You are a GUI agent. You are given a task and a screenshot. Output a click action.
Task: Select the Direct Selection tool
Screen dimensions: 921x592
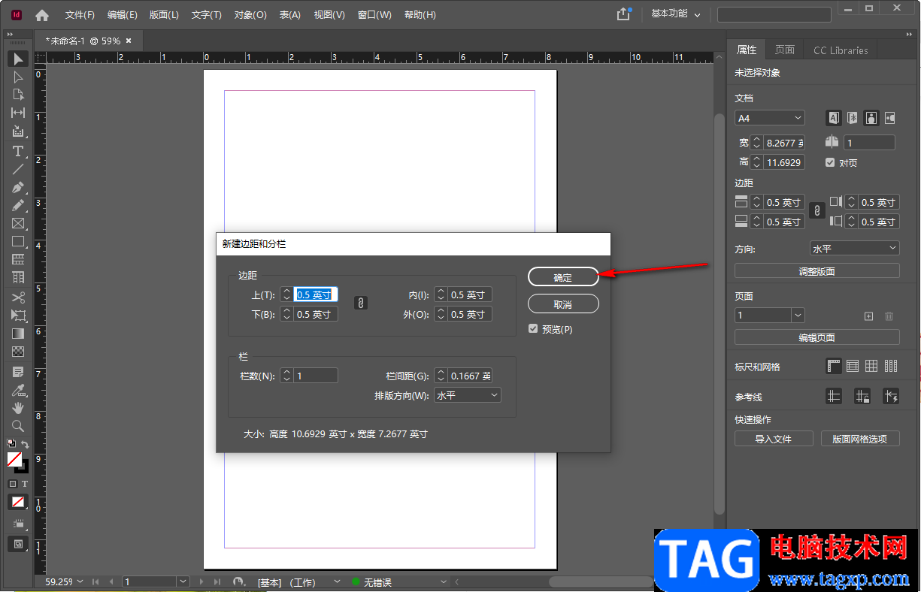pos(18,77)
